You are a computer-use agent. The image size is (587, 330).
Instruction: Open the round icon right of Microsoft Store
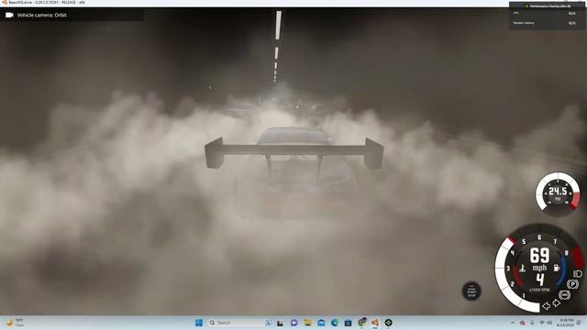361,322
